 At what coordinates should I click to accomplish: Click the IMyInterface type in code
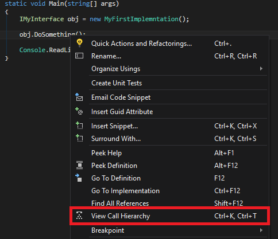[x=42, y=19]
